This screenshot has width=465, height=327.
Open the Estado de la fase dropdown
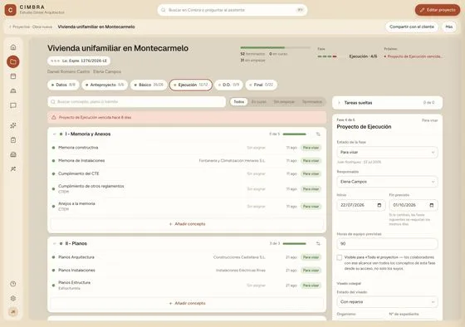click(387, 152)
